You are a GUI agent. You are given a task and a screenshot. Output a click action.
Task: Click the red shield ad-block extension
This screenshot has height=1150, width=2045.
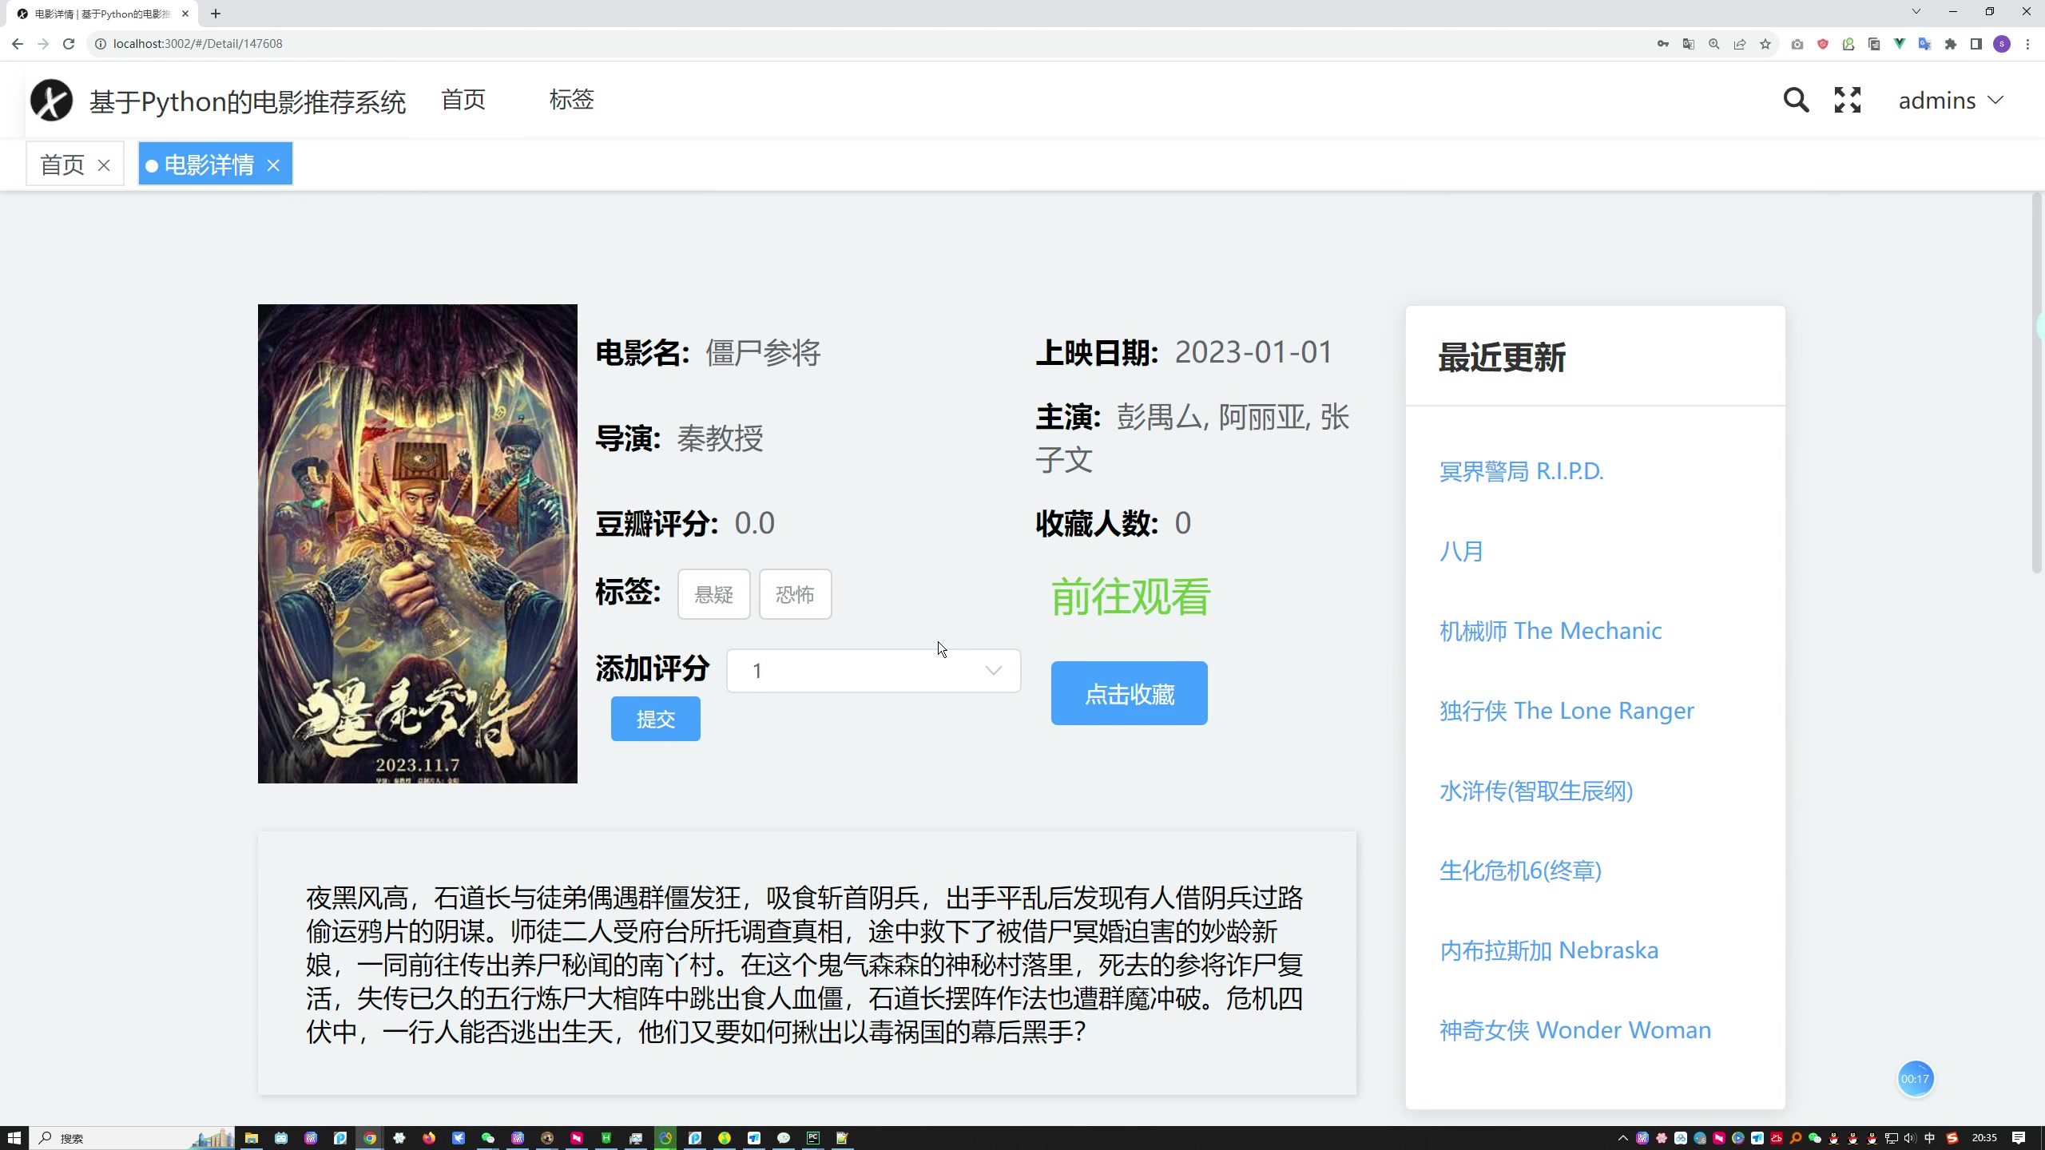(x=1823, y=44)
